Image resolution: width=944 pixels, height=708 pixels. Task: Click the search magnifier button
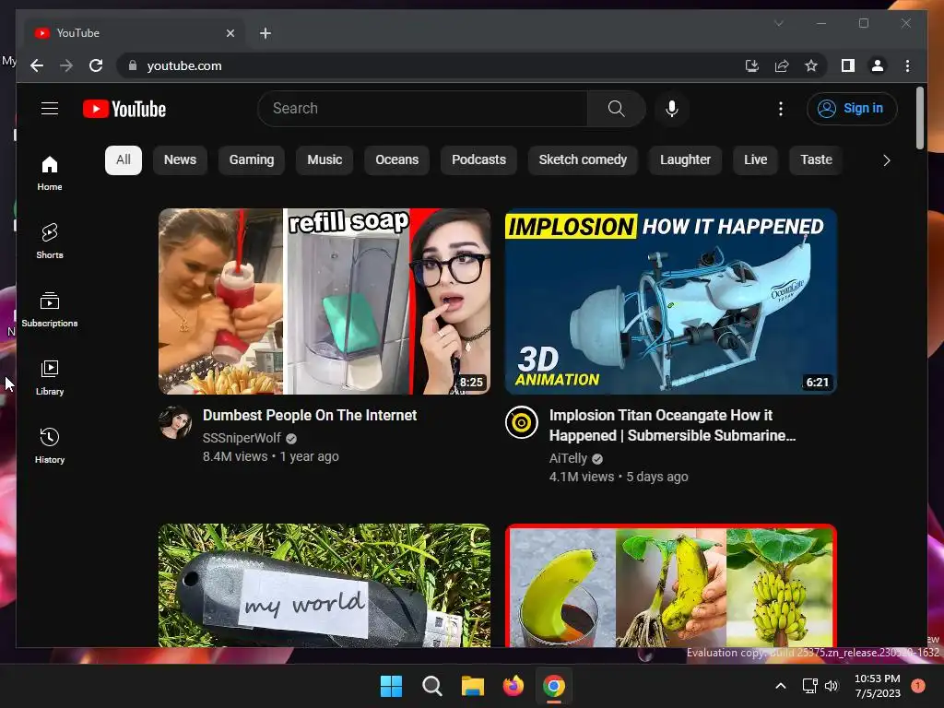coord(616,109)
